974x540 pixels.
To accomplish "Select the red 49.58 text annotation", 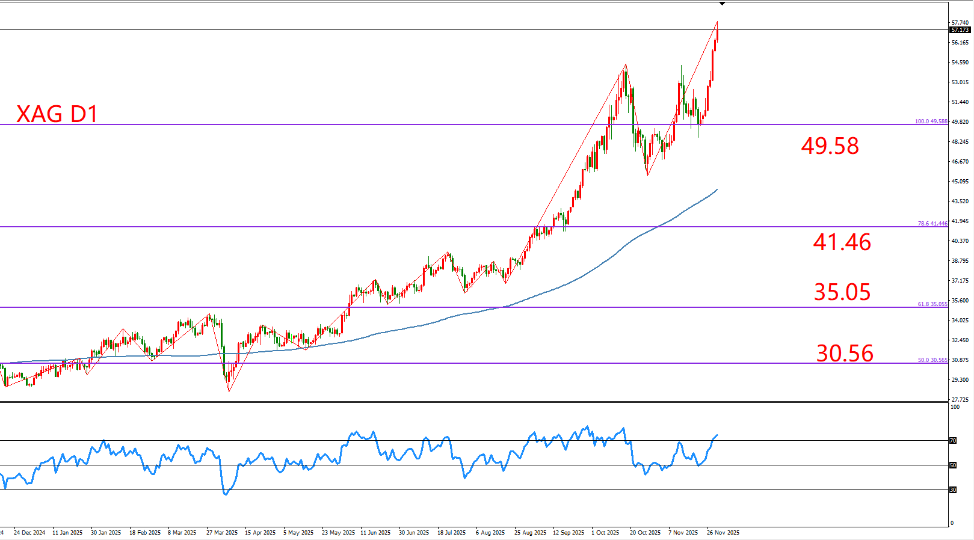I will coord(830,146).
